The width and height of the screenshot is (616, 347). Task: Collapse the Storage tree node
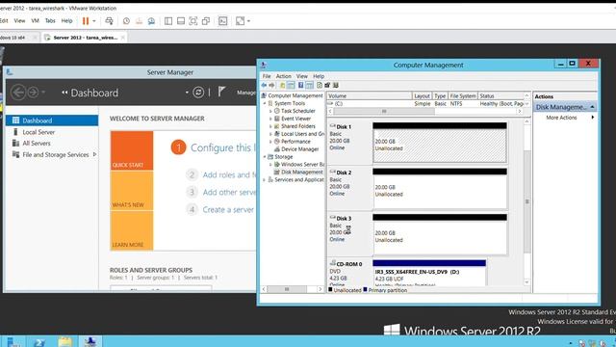(265, 157)
